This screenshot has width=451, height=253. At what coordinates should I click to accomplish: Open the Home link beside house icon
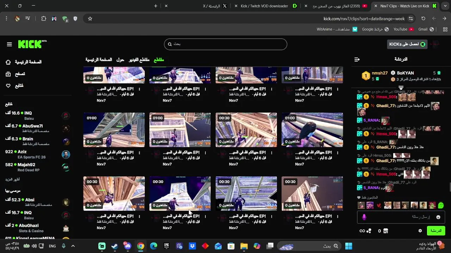pyautogui.click(x=24, y=62)
